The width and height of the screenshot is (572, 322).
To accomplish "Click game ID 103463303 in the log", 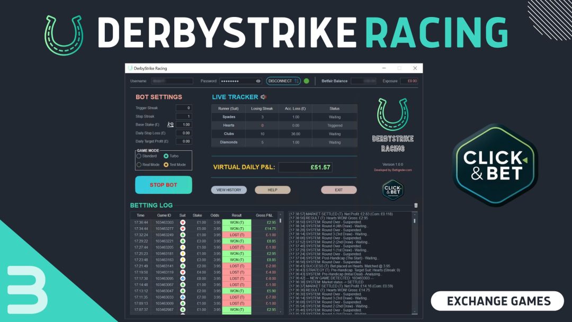I will click(165, 222).
